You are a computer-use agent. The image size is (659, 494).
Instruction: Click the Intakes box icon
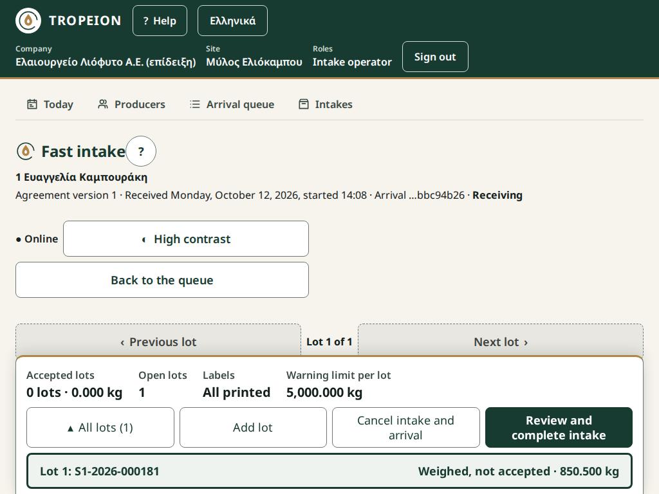(304, 104)
